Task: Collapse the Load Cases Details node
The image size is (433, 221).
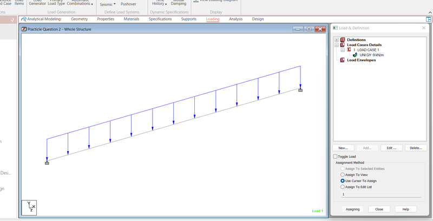Action: [x=337, y=45]
